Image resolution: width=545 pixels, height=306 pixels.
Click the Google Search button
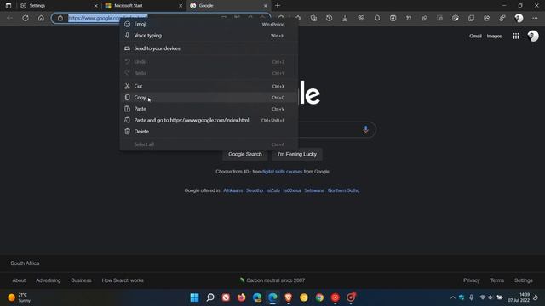click(x=245, y=154)
